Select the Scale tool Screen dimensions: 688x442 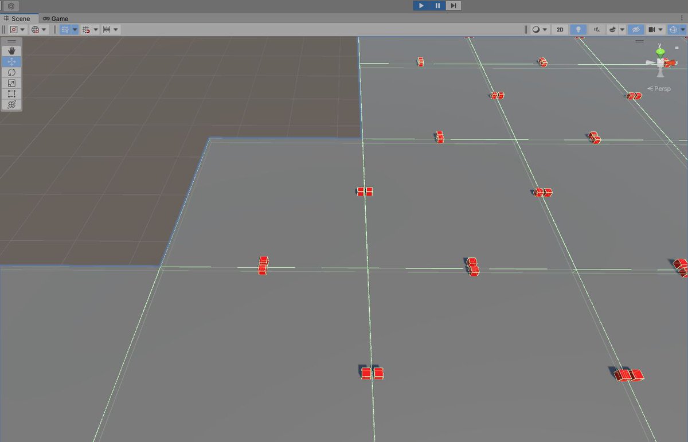11,83
